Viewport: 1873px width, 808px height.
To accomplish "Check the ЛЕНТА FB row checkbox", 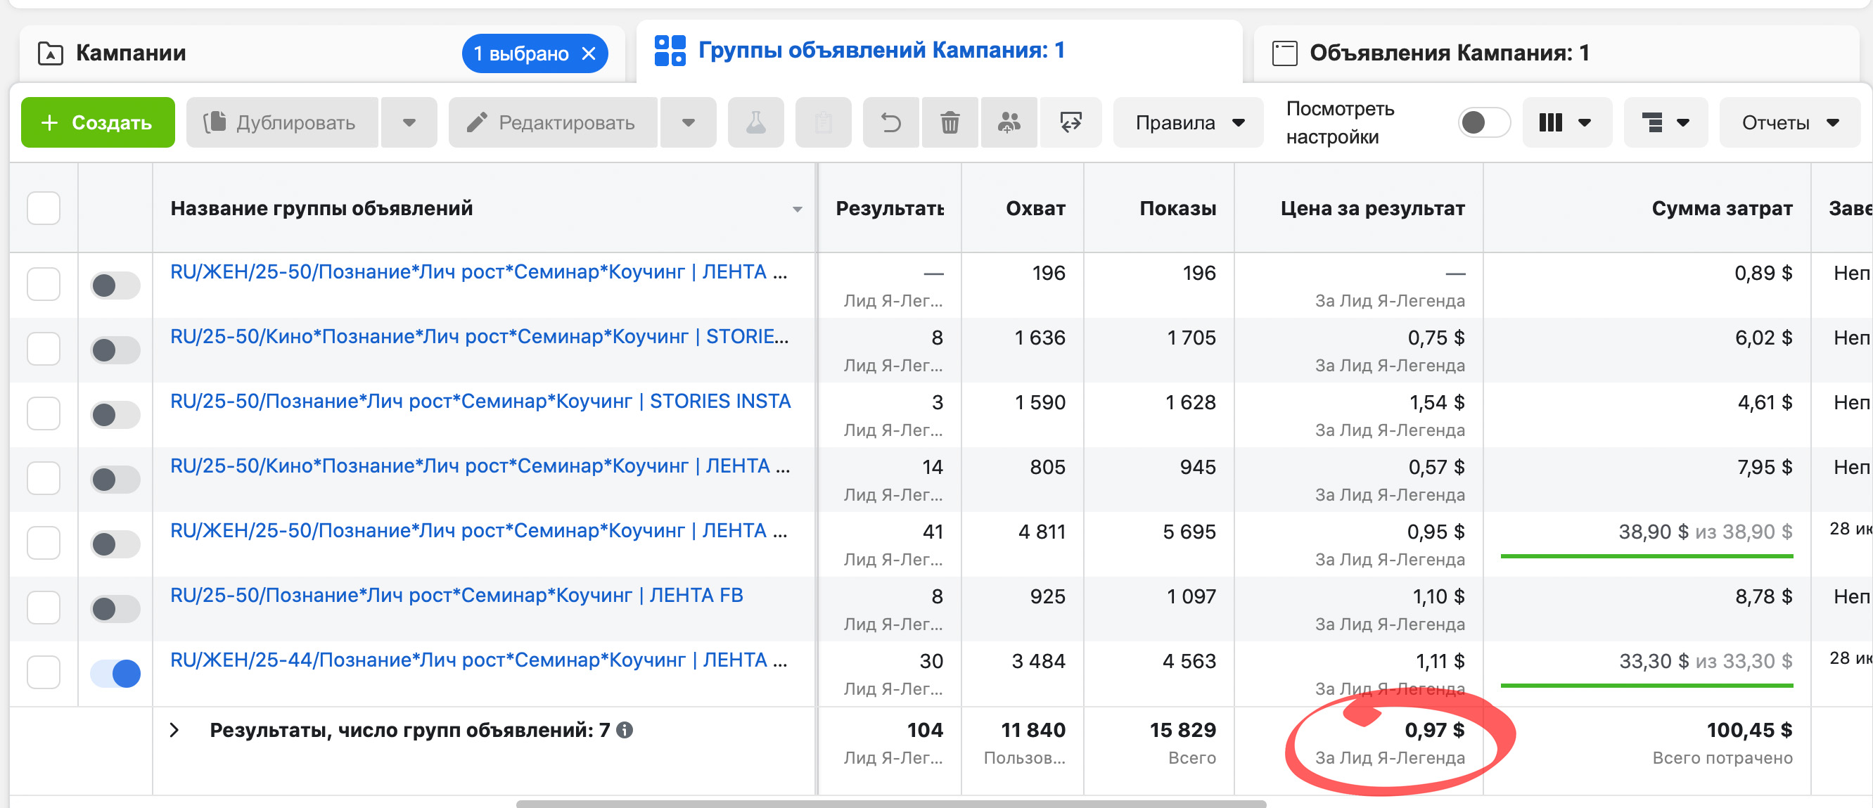I will pos(44,608).
